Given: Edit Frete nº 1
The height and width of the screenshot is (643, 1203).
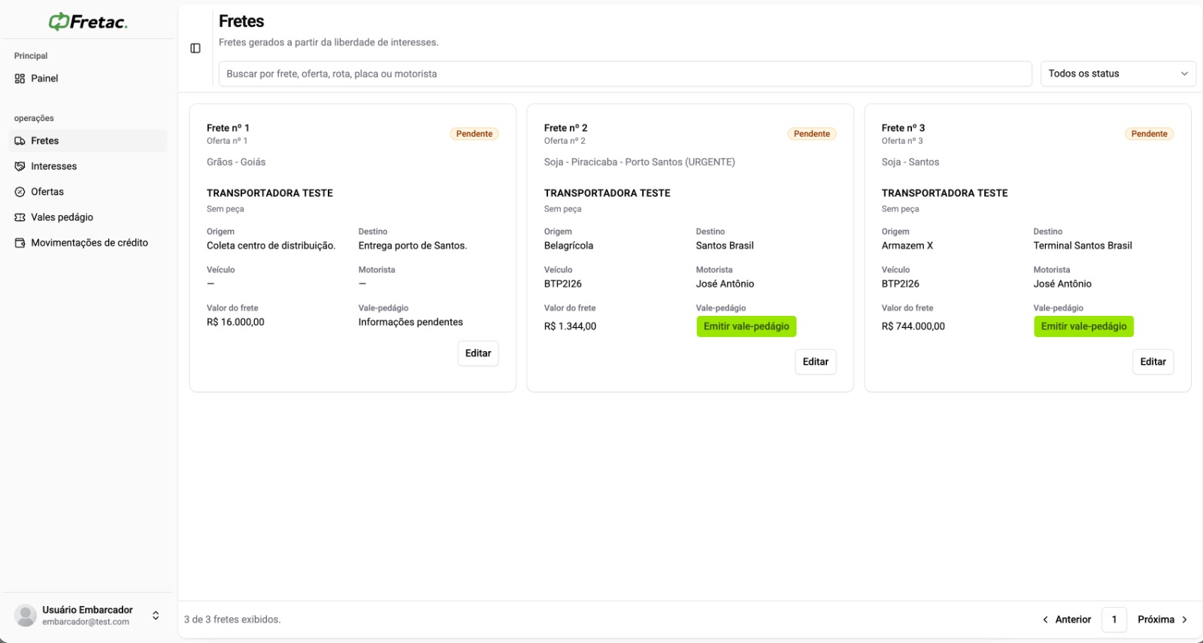Looking at the screenshot, I should 478,353.
